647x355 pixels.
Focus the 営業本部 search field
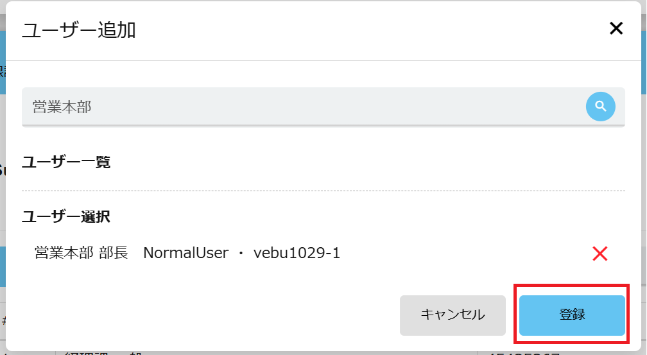point(302,107)
